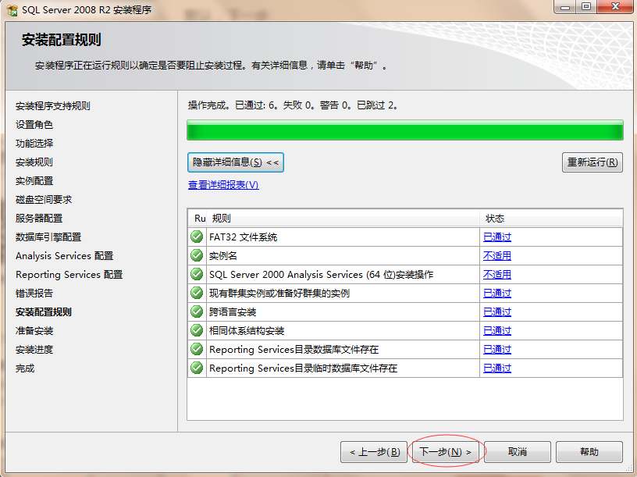Go back with 上一步(B) button
The height and width of the screenshot is (477, 637).
point(374,452)
